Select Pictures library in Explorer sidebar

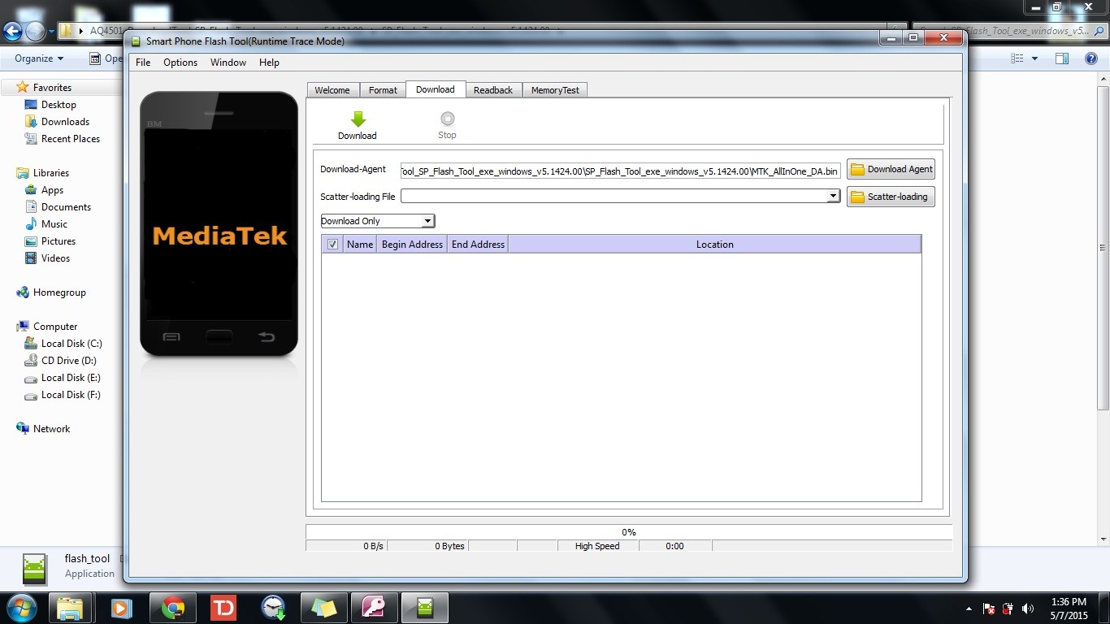pos(59,240)
